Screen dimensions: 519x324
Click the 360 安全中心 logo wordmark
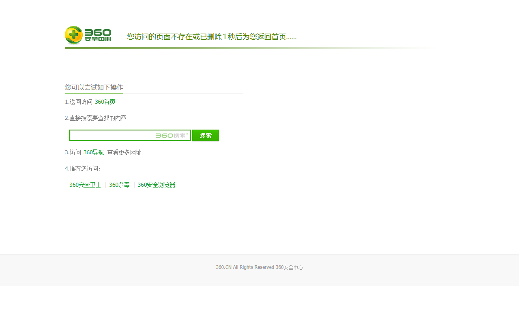pos(98,36)
